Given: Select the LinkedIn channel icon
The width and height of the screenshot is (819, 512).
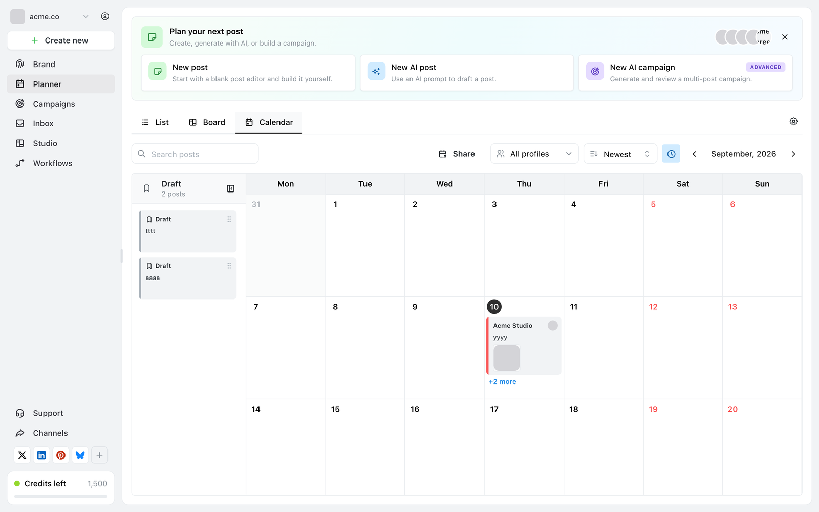Looking at the screenshot, I should 41,455.
